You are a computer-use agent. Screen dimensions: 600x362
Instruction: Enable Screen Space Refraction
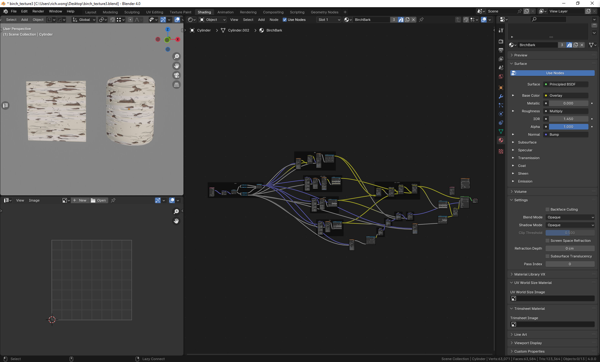click(547, 241)
